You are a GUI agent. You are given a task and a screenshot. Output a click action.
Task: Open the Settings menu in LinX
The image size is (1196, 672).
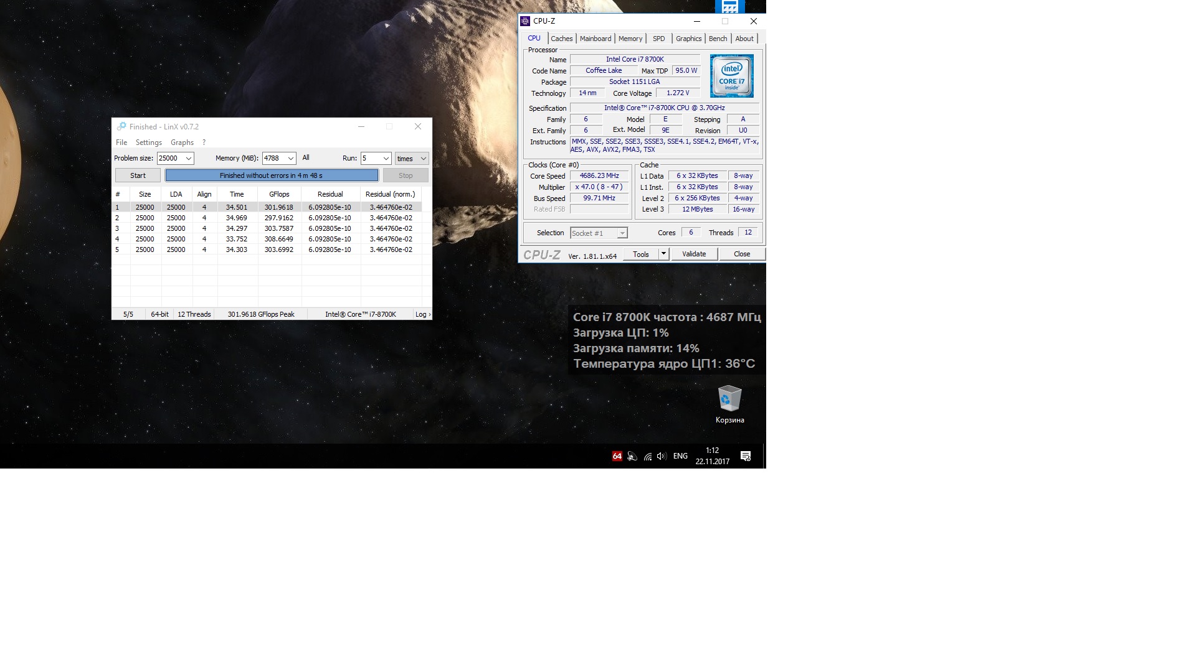coord(148,142)
